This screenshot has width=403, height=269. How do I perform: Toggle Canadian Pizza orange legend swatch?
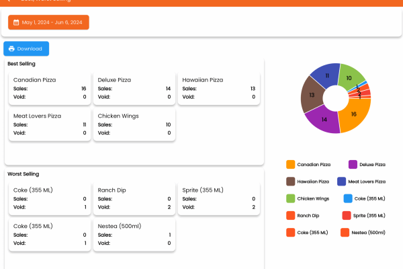291,164
